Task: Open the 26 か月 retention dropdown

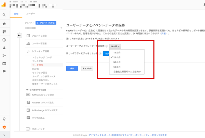Action: [x=115, y=46]
